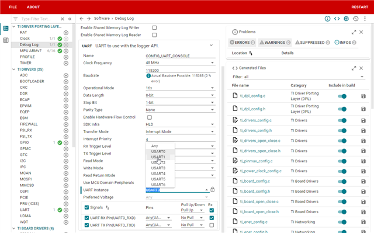Collapse the left sidebar panel
374x233 pixels.
(x=70, y=19)
